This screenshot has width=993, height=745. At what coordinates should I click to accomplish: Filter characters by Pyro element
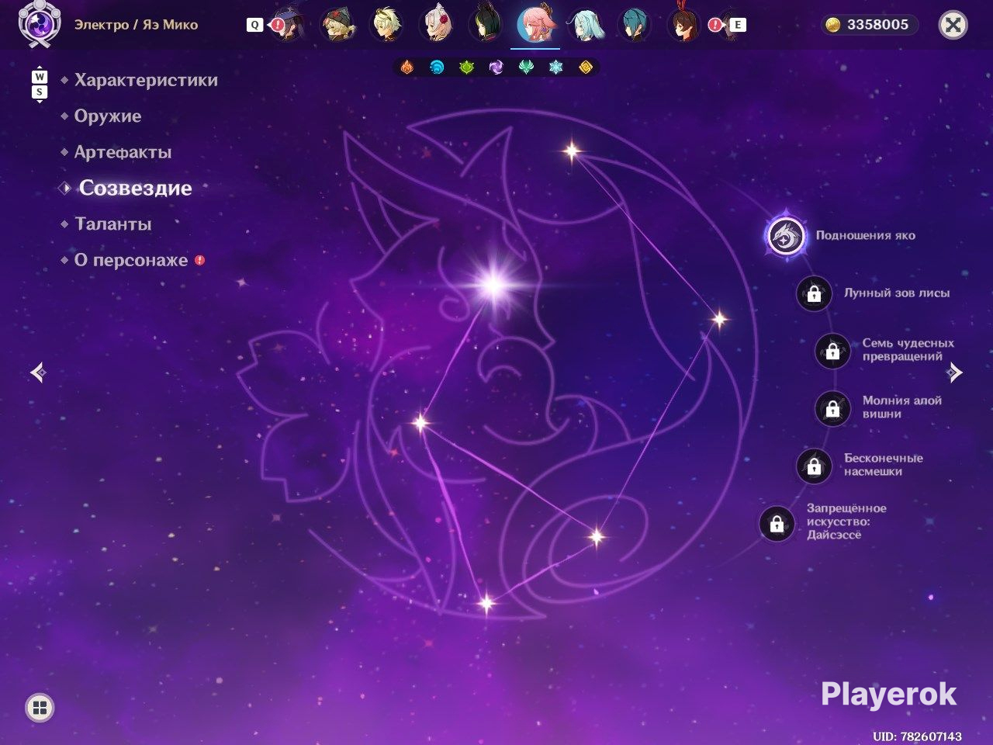(407, 68)
